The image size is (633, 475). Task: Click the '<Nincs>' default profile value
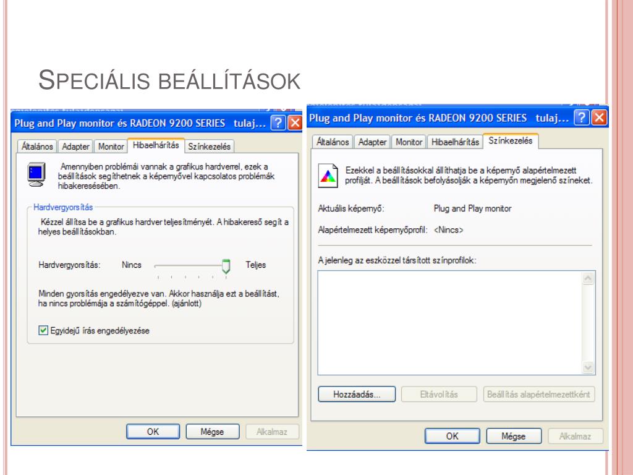click(449, 230)
